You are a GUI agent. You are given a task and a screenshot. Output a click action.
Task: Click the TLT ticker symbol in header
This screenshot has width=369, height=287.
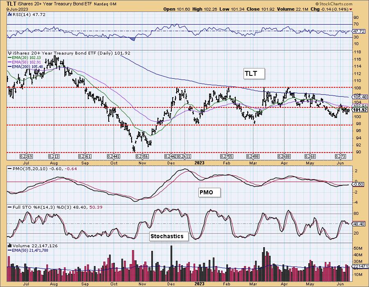tap(11, 4)
